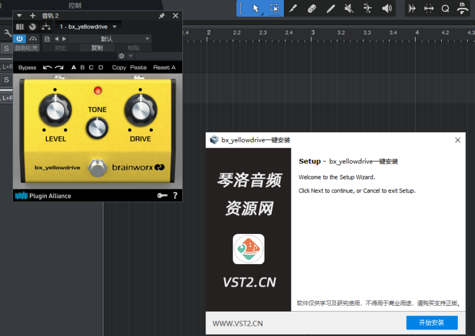Switch to setting slot B
475x336 pixels.
pos(83,67)
